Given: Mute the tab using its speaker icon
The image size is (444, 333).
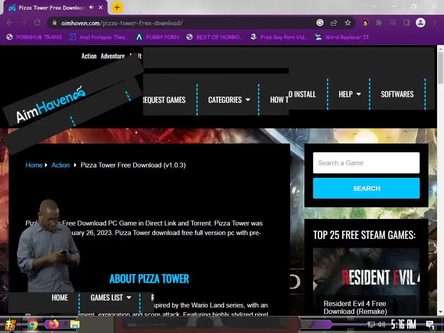Looking at the screenshot, I should 91,7.
